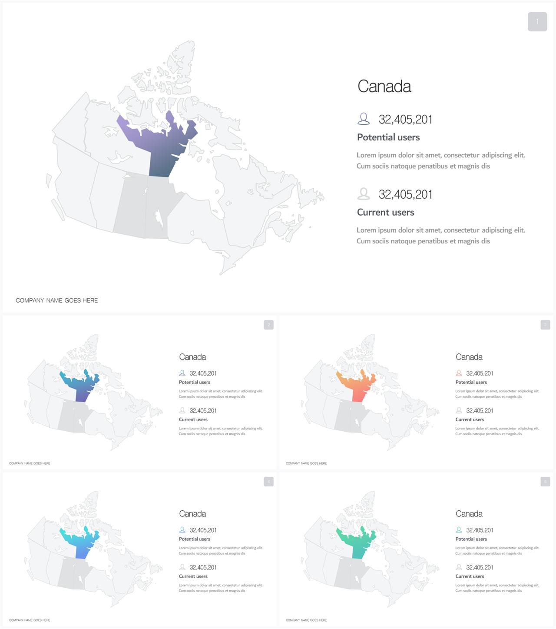
Task: Select the slide 5 number badge
Action: point(546,482)
